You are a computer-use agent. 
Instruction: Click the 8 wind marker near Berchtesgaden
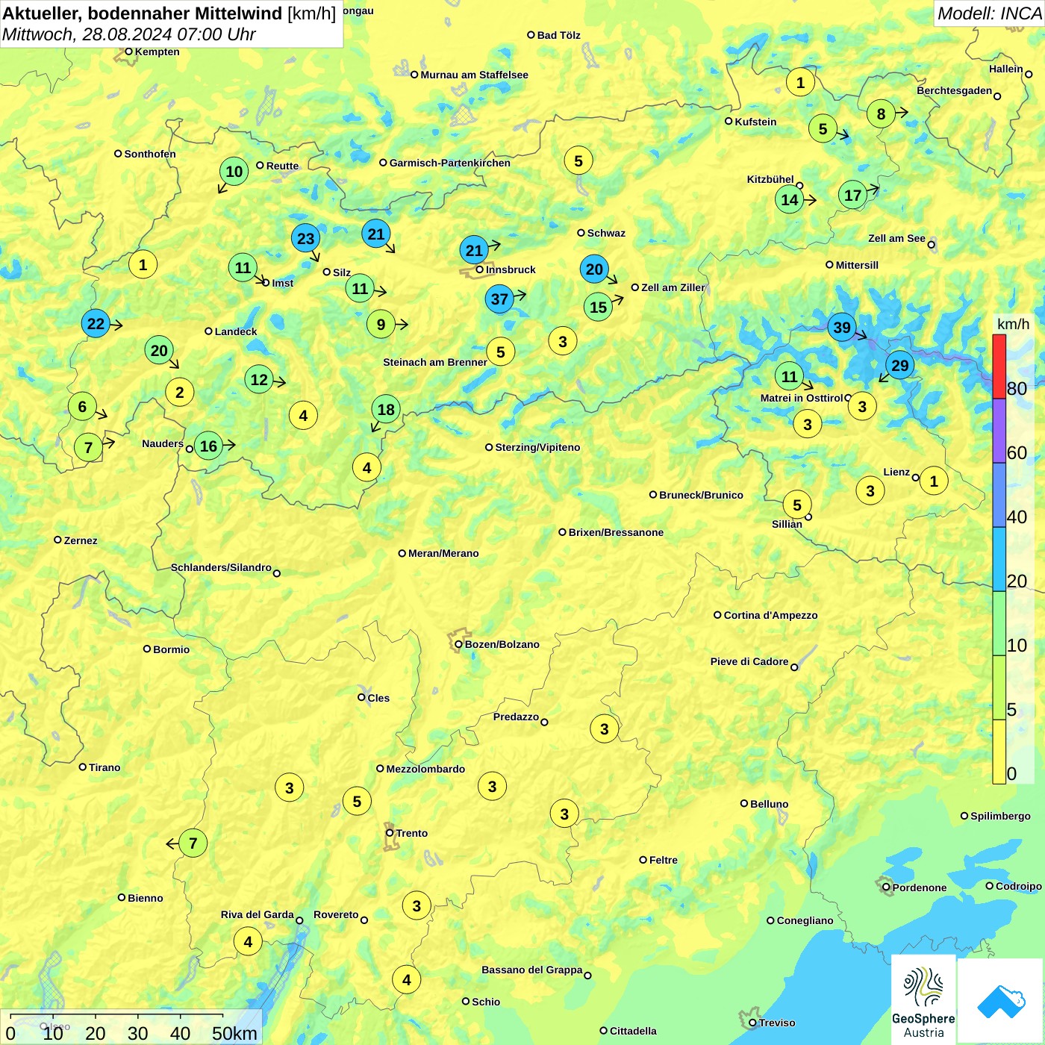point(881,113)
